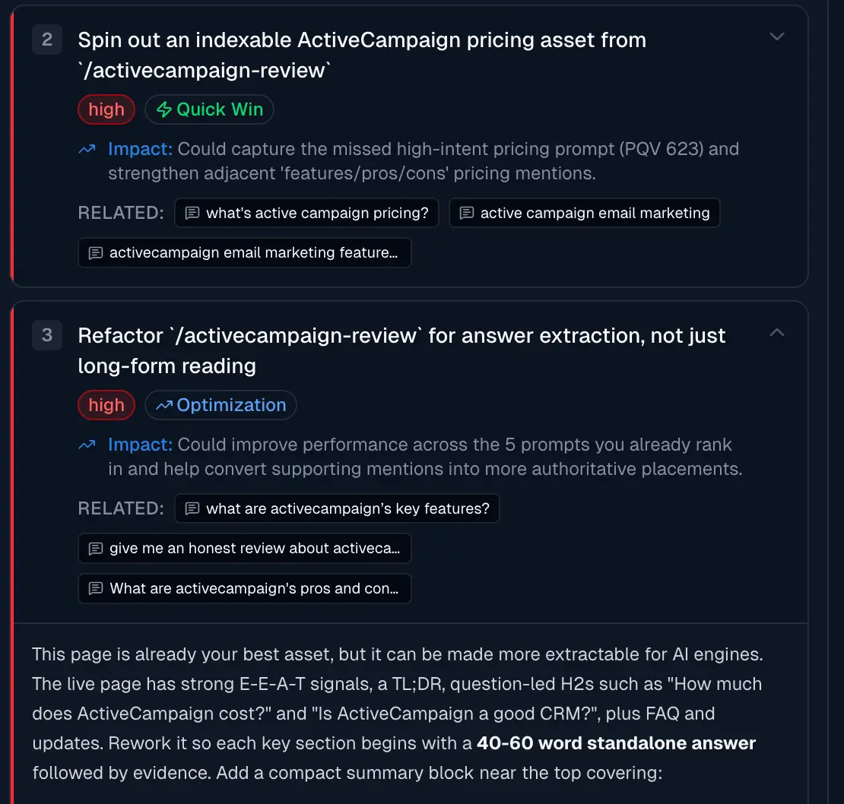
Task: Click the Impact trend icon in recommendation 2
Action: click(87, 149)
